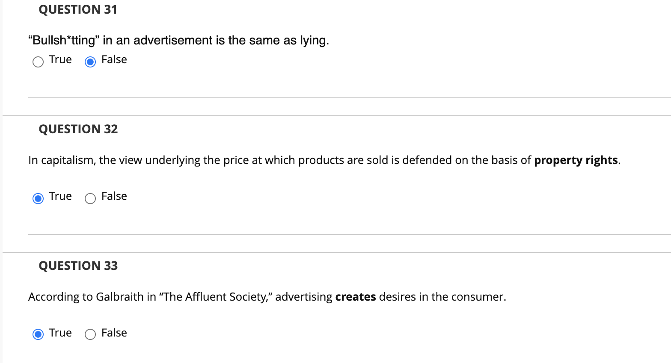The height and width of the screenshot is (363, 671).
Task: Change Question 31 answer to True
Action: click(x=38, y=62)
